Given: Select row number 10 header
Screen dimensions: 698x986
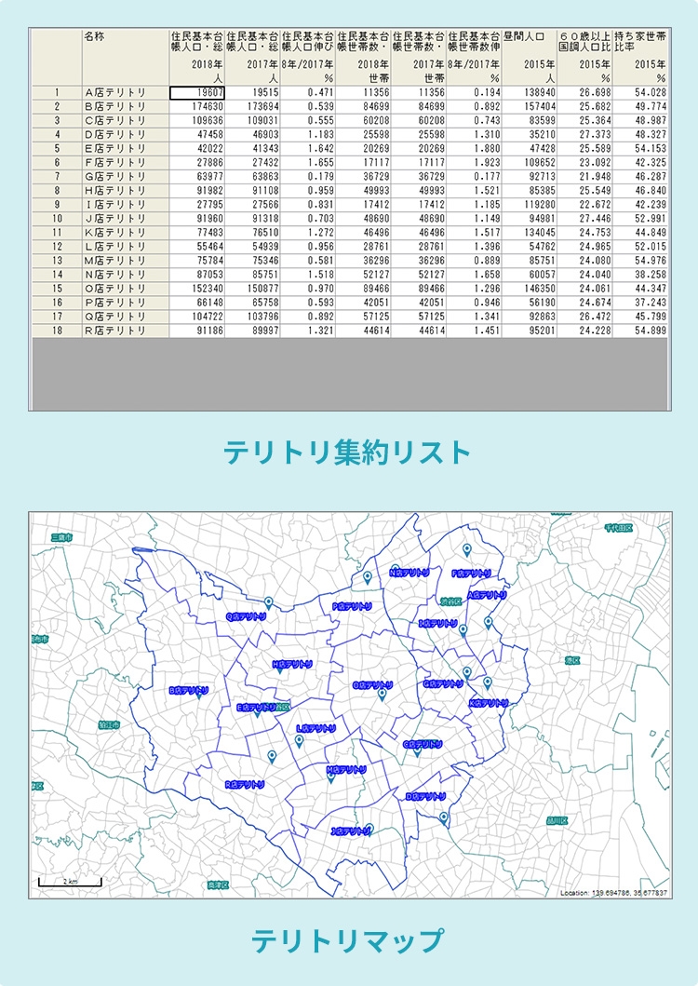Looking at the screenshot, I should tap(57, 218).
